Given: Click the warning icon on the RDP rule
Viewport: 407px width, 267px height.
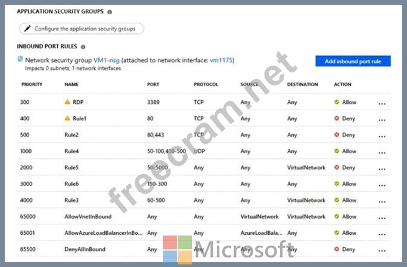Looking at the screenshot, I should (67, 102).
